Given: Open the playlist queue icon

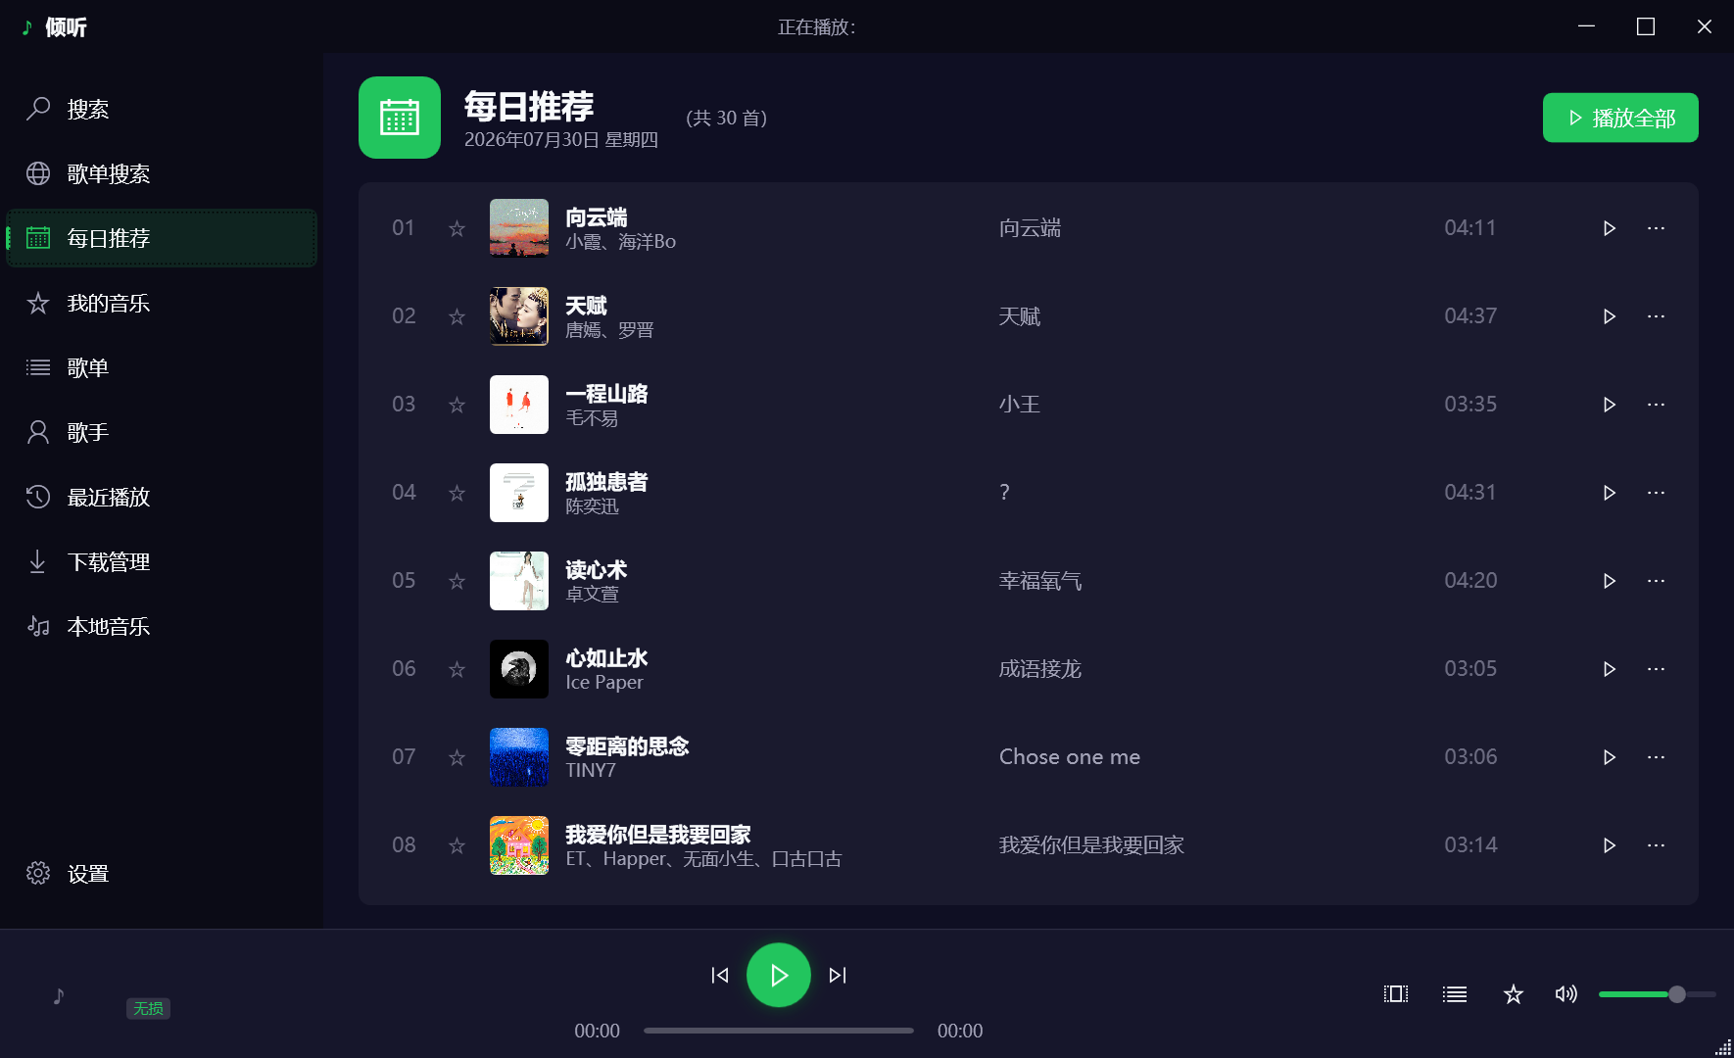Looking at the screenshot, I should tap(1455, 994).
